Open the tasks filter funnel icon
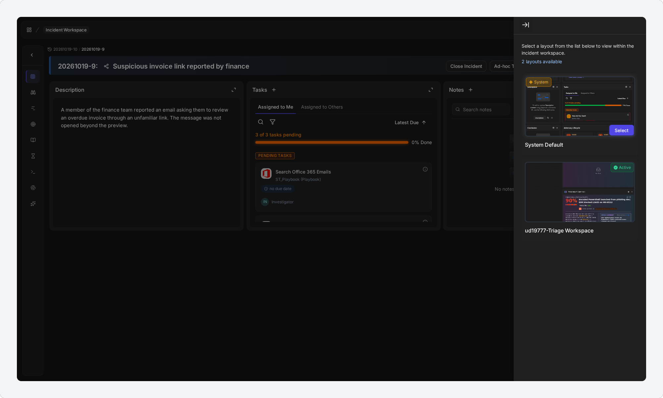 tap(273, 122)
